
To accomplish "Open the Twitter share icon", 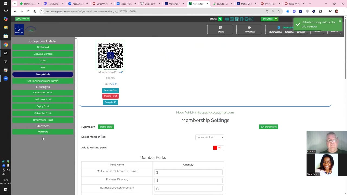I will coord(246,19).
